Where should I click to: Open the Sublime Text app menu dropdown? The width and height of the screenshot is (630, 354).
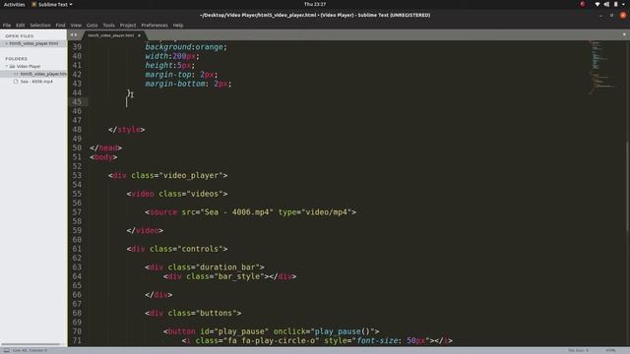[x=52, y=4]
